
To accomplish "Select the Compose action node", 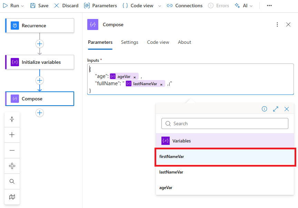I will tap(40, 99).
